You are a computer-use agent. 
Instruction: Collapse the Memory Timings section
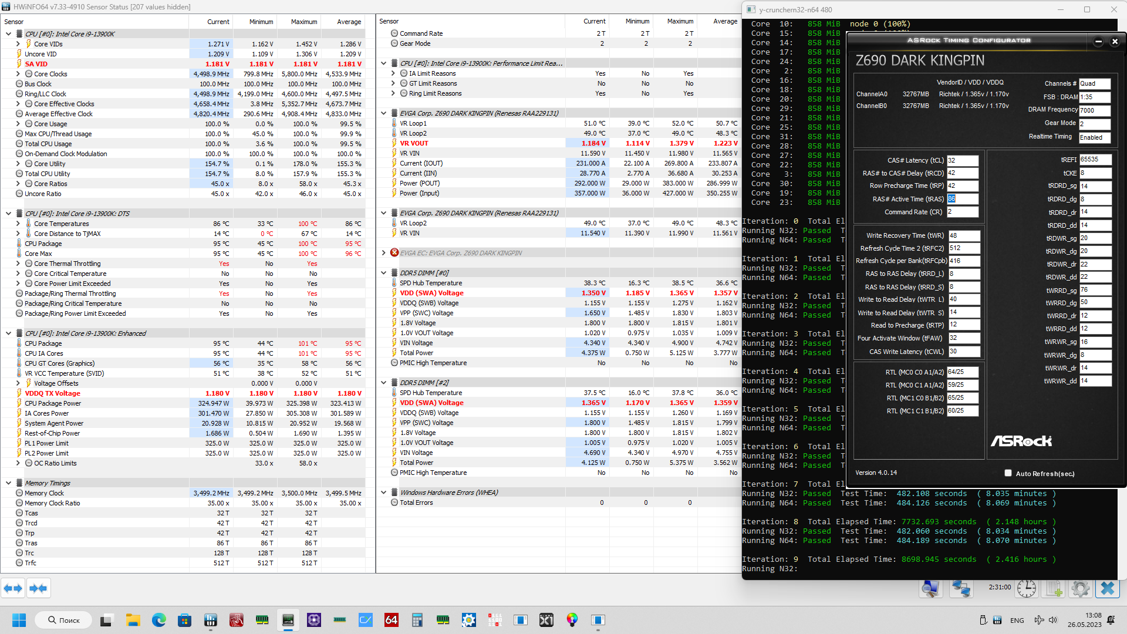(x=8, y=483)
